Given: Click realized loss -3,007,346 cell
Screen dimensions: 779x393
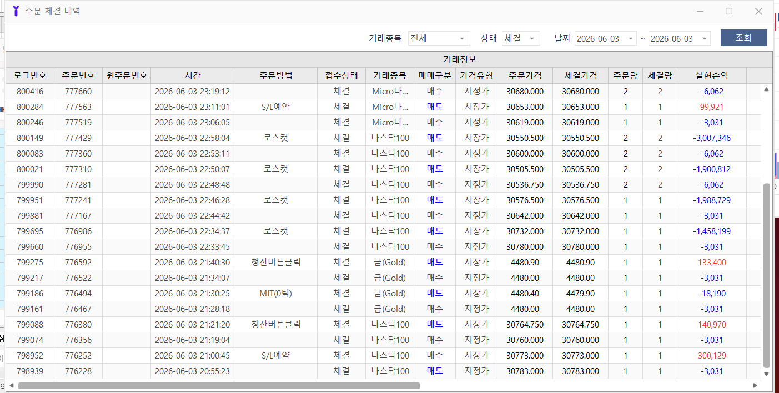Looking at the screenshot, I should pos(712,138).
